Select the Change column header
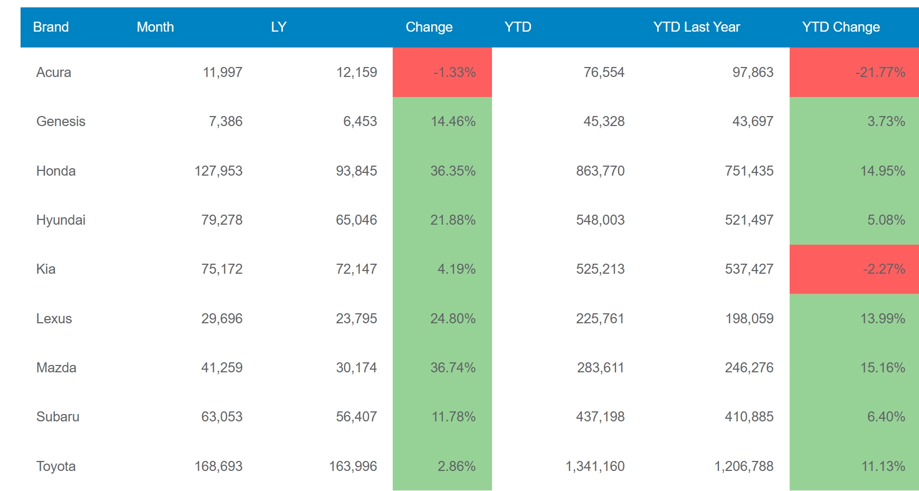This screenshot has width=919, height=491. [x=429, y=27]
